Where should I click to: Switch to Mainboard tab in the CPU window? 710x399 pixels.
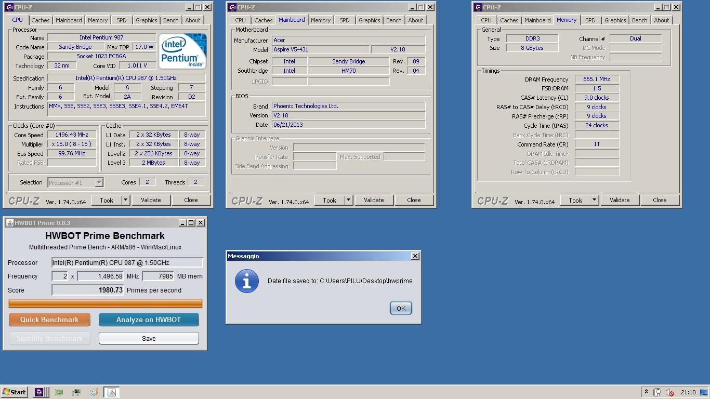tap(69, 20)
